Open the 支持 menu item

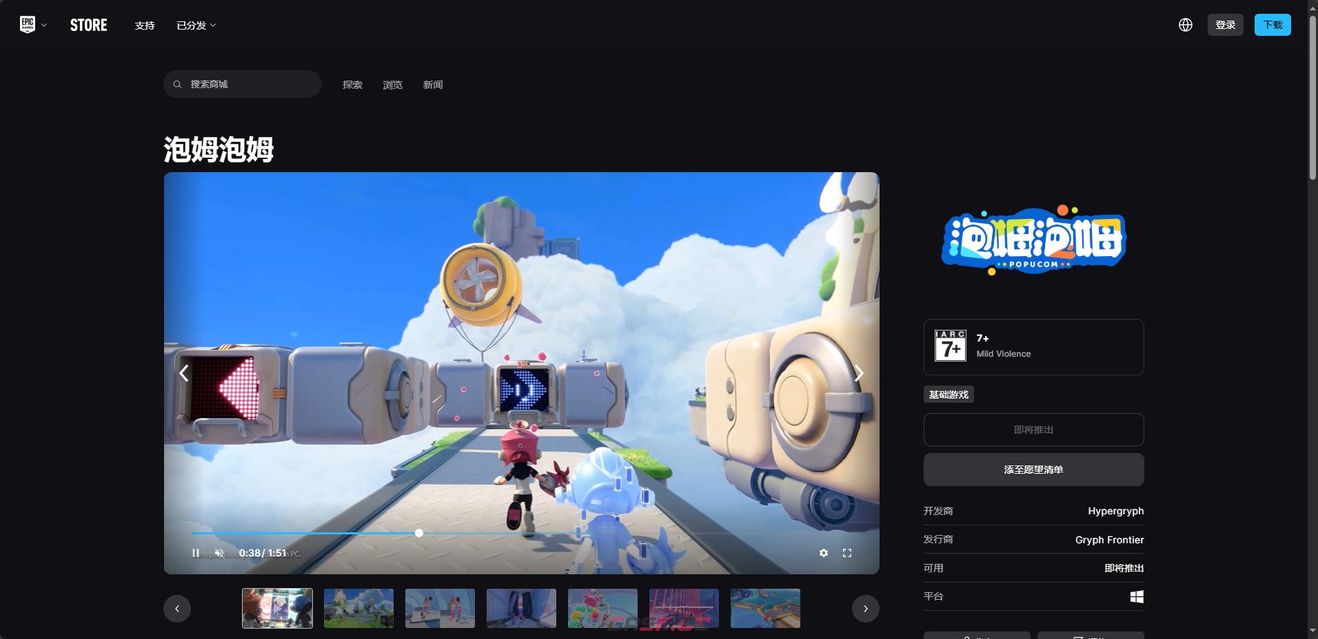click(145, 25)
